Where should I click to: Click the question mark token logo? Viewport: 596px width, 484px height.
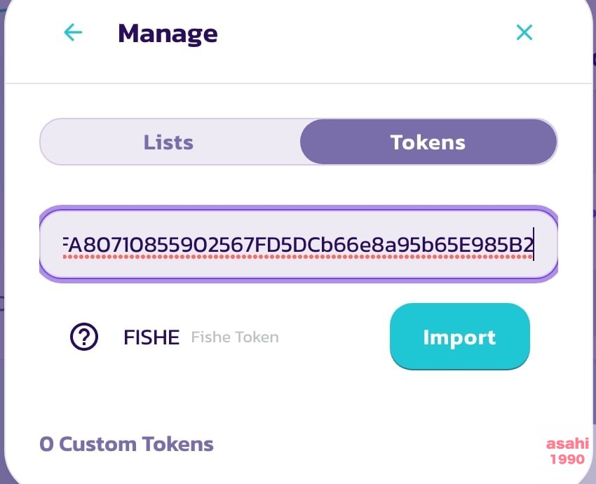click(x=84, y=337)
